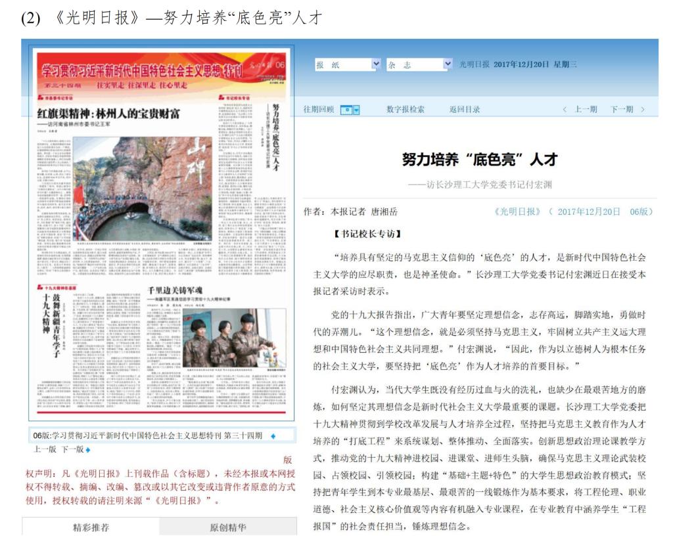Go to 上一版 page
The image size is (673, 553).
point(45,449)
